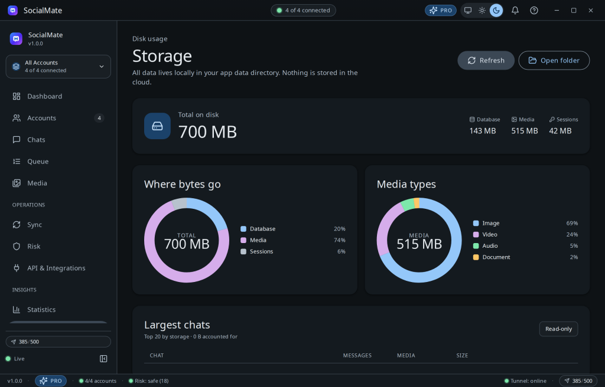Screen dimensions: 605x387
Task: Click the Refresh button
Action: 486,61
